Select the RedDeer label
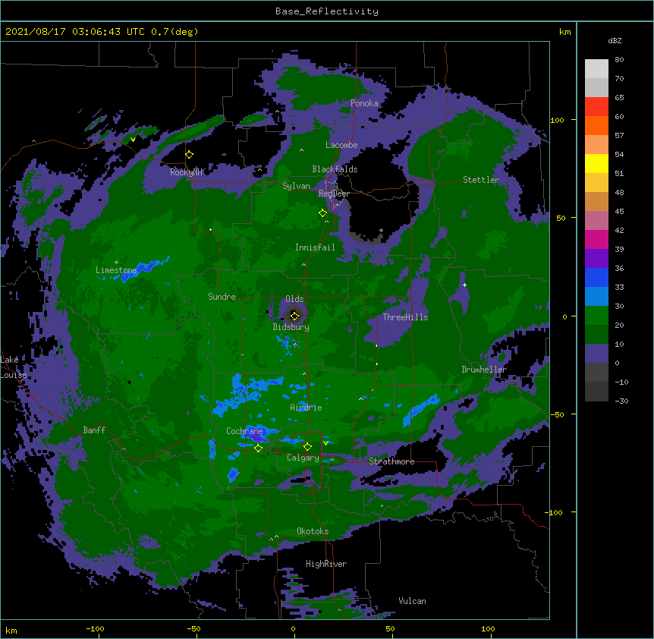This screenshot has width=654, height=639. coord(334,194)
